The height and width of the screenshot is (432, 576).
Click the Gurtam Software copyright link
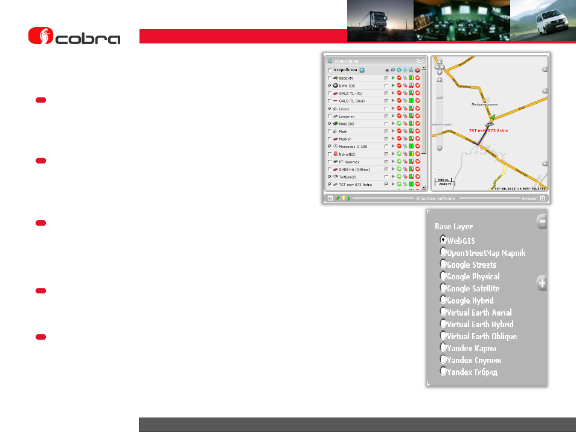tap(436, 198)
